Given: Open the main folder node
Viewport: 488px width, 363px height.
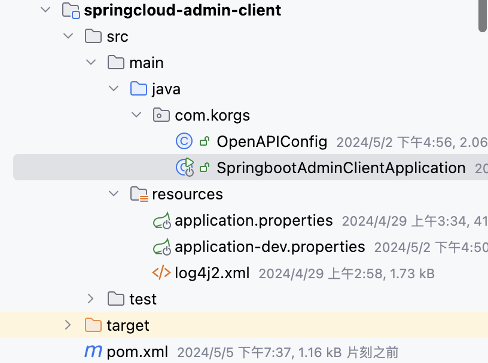Looking at the screenshot, I should click(x=147, y=62).
